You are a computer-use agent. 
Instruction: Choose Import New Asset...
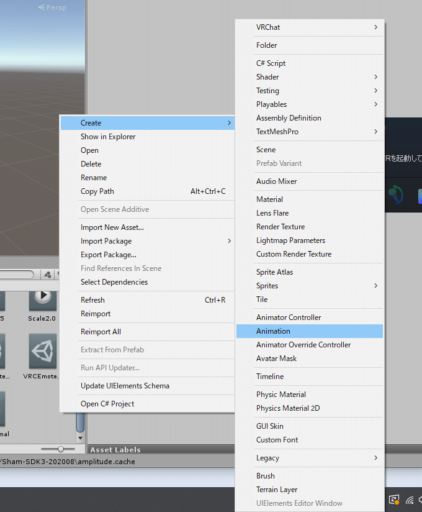[x=148, y=227]
